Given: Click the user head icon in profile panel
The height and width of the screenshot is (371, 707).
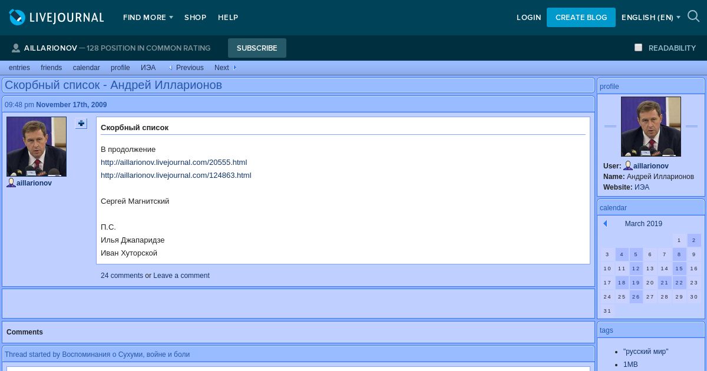Looking at the screenshot, I should tap(628, 166).
